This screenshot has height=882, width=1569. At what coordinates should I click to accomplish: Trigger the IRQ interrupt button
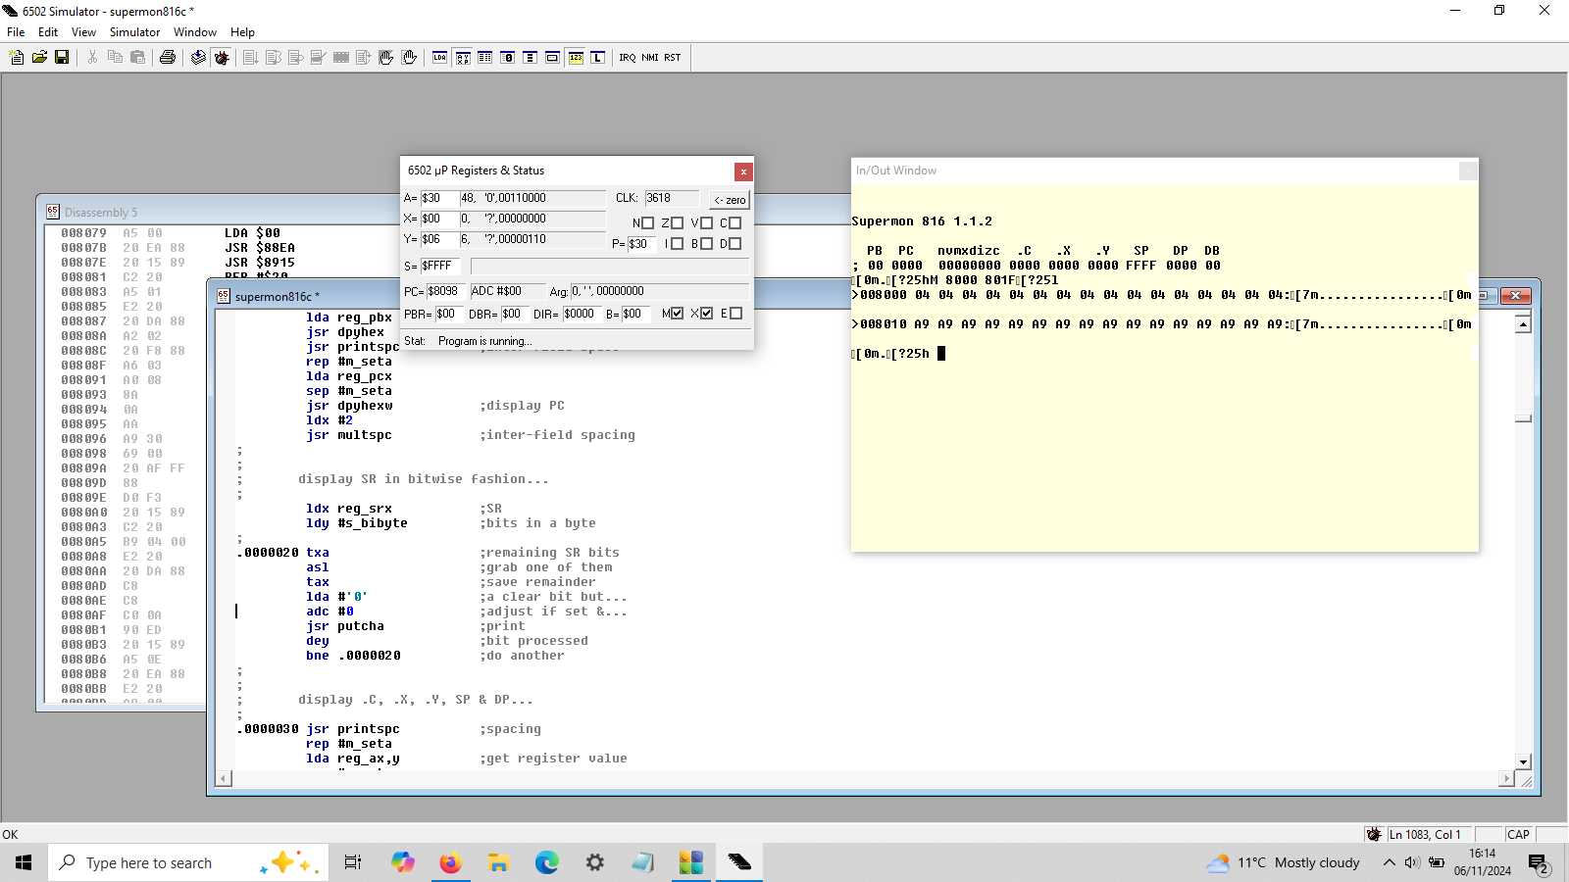(x=627, y=58)
